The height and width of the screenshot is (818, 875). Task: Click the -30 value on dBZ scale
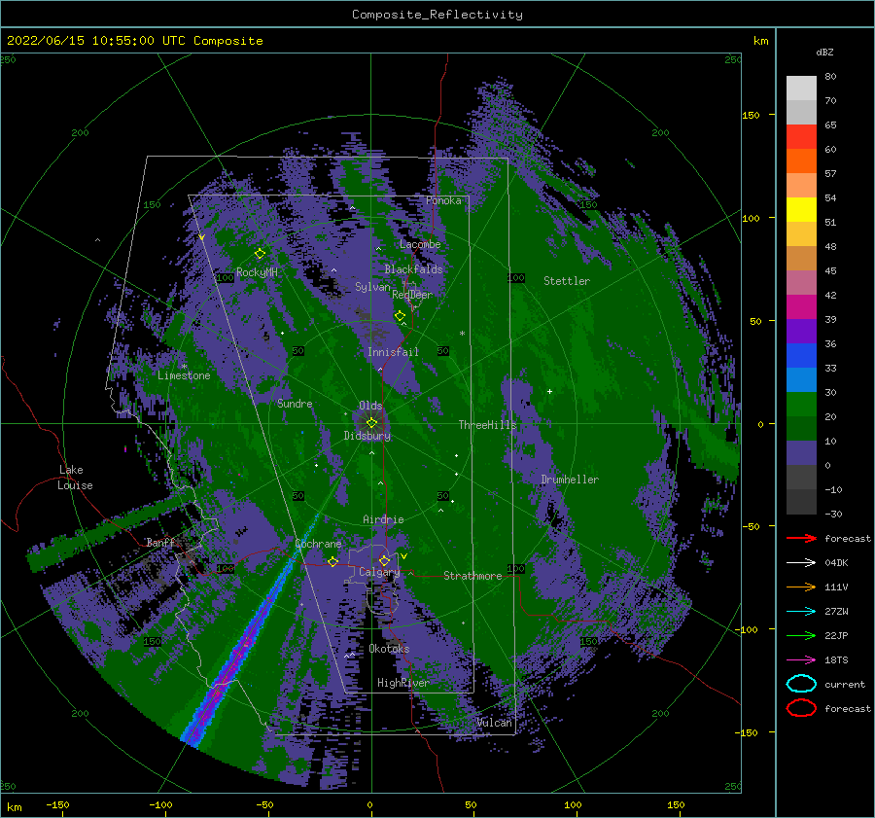tap(833, 514)
